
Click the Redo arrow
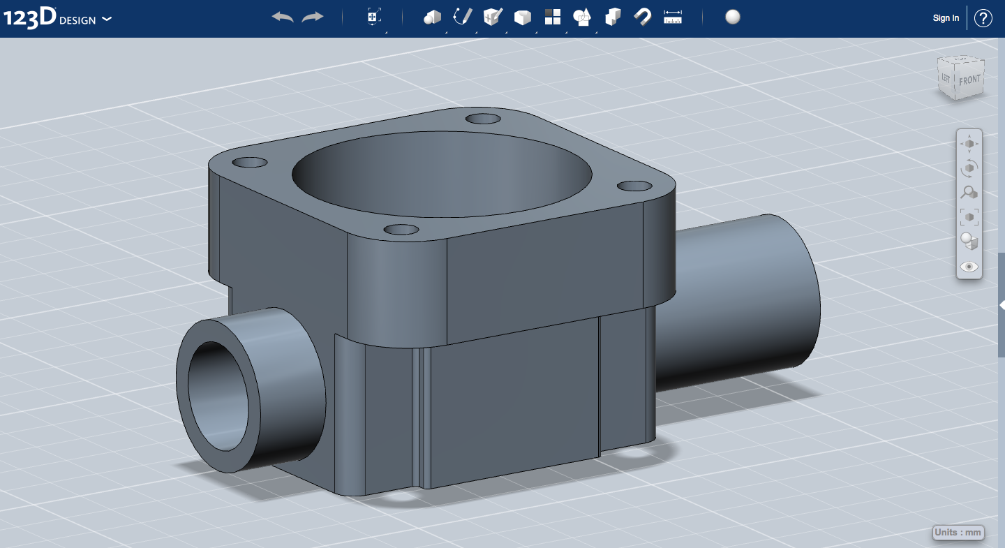(313, 17)
